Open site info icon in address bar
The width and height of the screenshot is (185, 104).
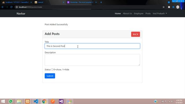(17, 7)
